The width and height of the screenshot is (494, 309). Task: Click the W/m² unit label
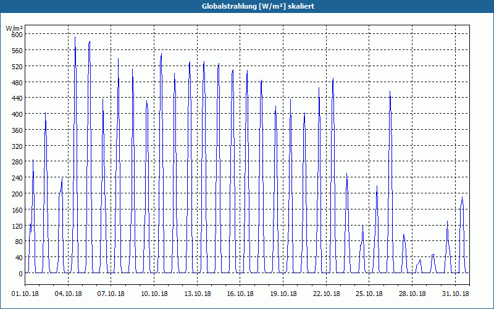click(14, 28)
